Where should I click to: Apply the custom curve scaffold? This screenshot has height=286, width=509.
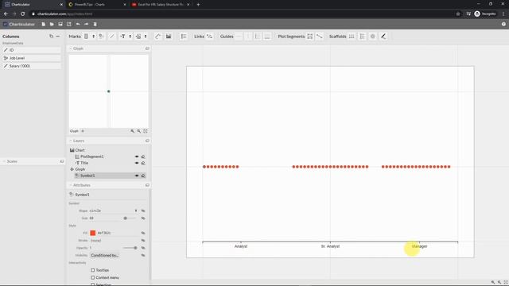point(383,37)
